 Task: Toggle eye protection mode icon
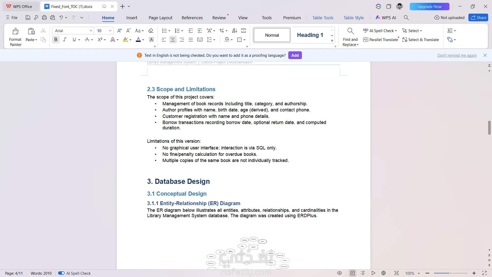pos(340,273)
